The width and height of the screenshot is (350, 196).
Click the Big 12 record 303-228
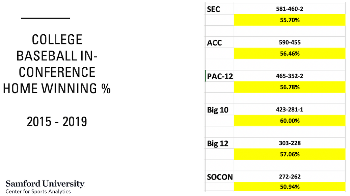coord(290,143)
